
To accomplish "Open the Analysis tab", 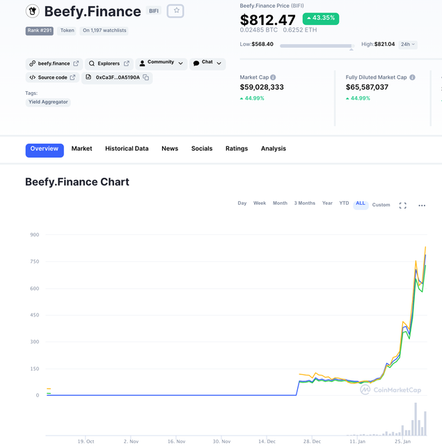I will (274, 148).
